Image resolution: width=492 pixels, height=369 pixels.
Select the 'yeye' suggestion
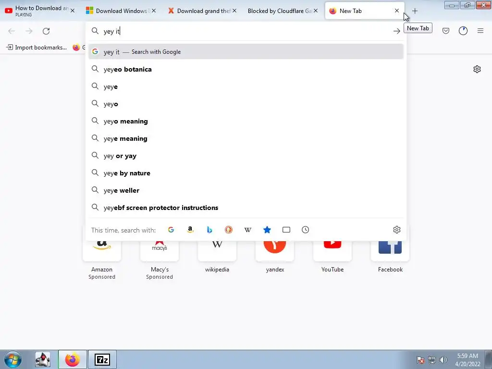(x=246, y=86)
